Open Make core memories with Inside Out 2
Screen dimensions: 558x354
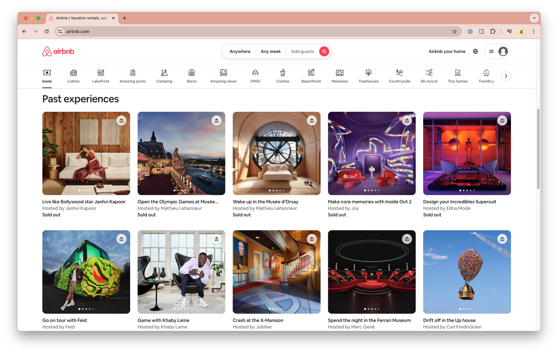(x=370, y=202)
